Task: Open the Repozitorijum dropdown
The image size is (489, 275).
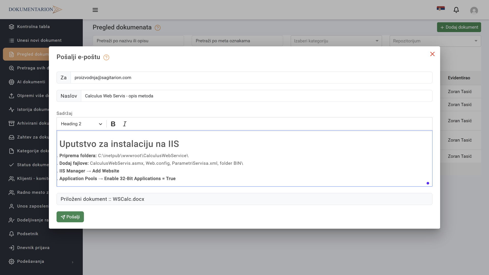Action: pyautogui.click(x=435, y=41)
